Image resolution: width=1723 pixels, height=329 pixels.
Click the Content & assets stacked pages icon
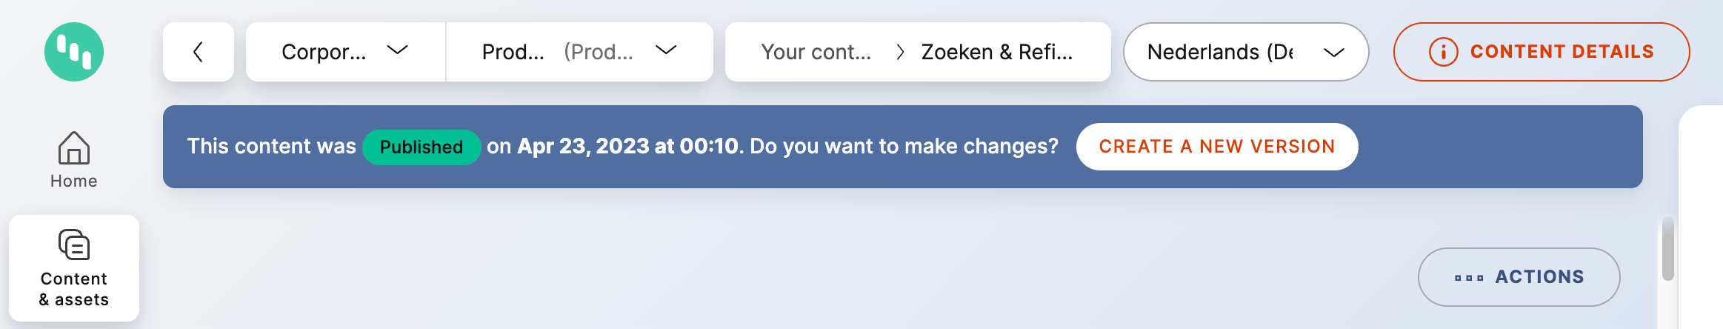pyautogui.click(x=74, y=245)
